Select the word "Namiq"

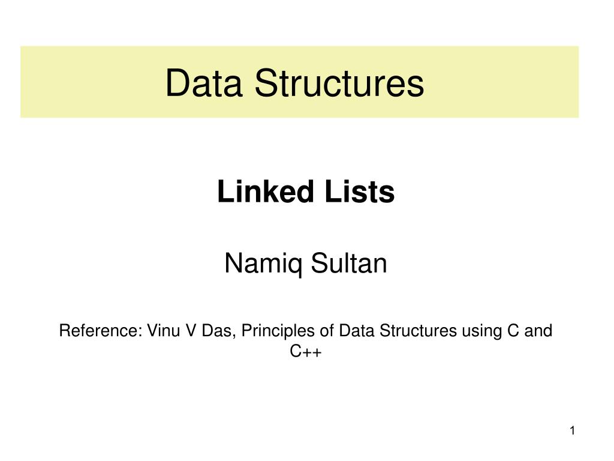click(x=263, y=264)
